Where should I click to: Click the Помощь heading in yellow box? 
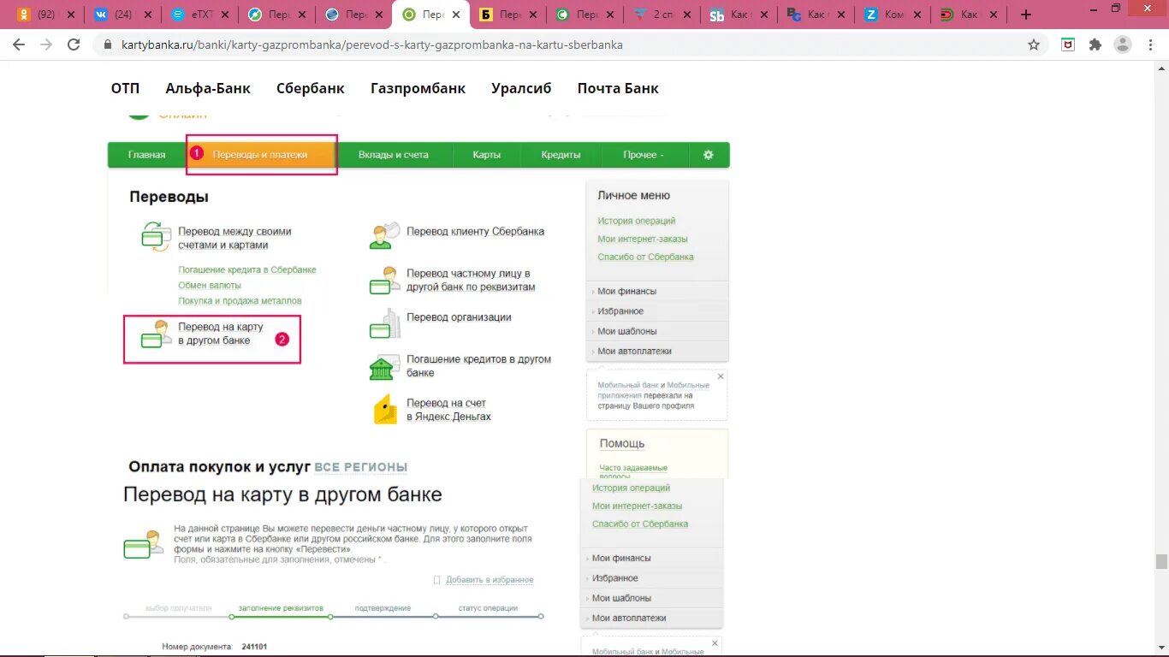(622, 443)
